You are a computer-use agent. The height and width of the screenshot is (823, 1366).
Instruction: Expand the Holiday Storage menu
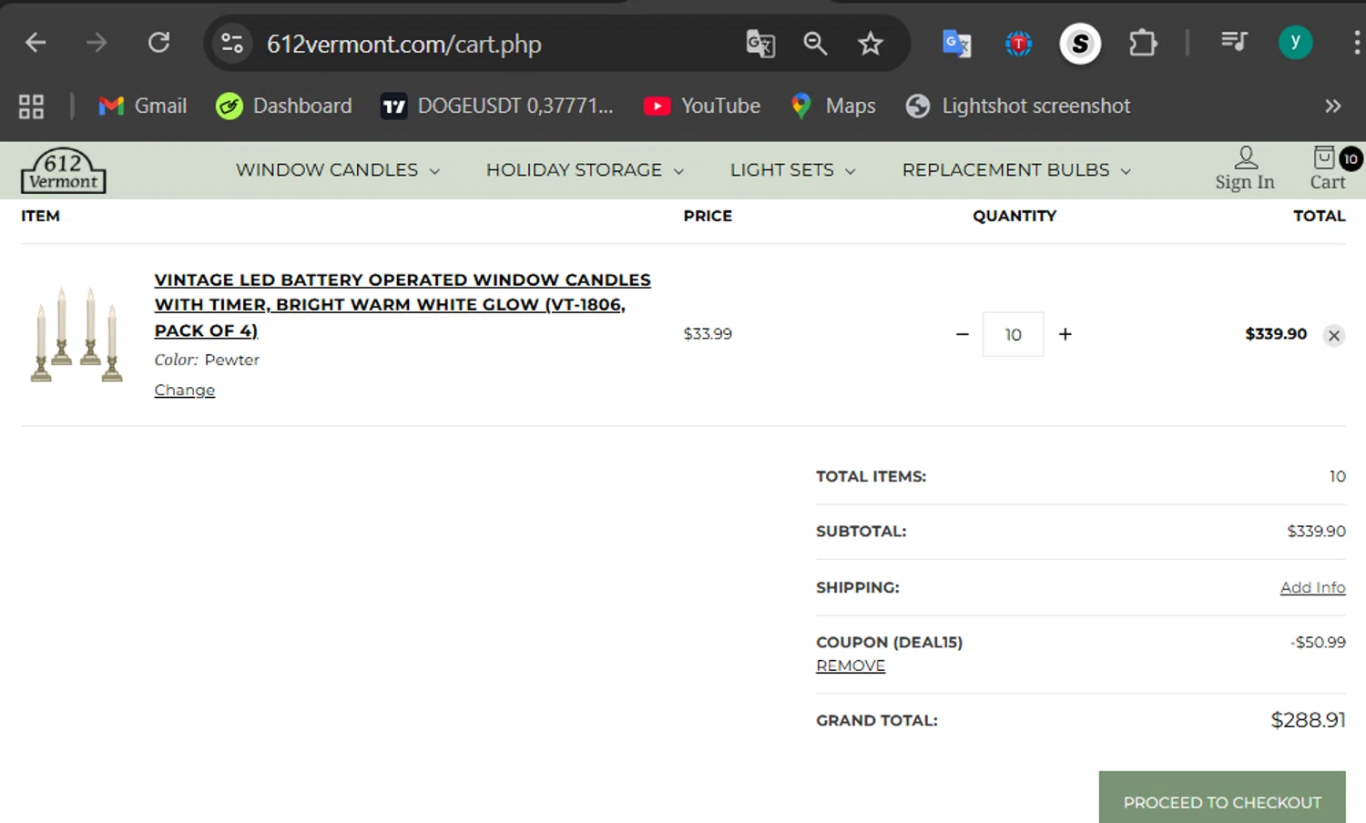tap(585, 170)
